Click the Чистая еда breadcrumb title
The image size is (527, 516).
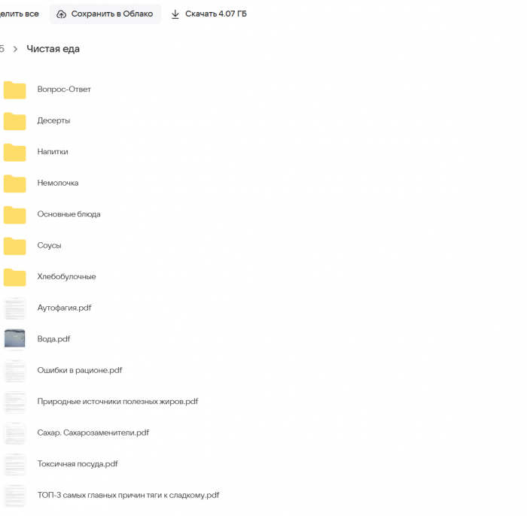(x=53, y=49)
